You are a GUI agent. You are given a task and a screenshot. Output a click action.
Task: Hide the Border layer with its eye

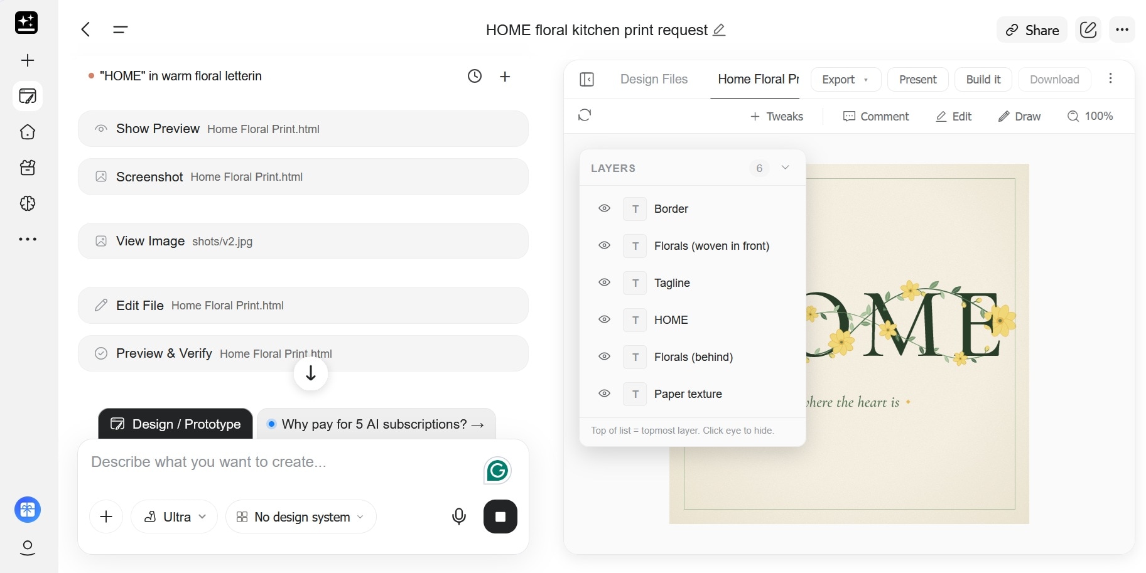[x=605, y=208]
